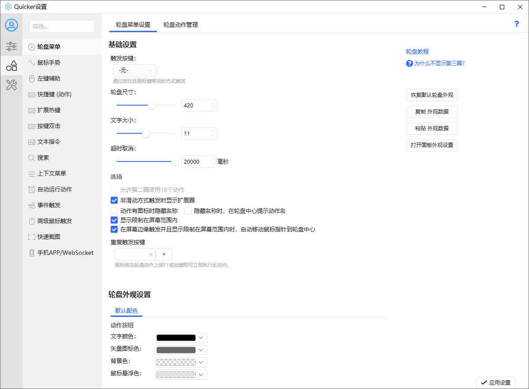The height and width of the screenshot is (389, 529).
Task: Enable 动作有图标时隐藏名称 checkbox
Action: pyautogui.click(x=114, y=211)
